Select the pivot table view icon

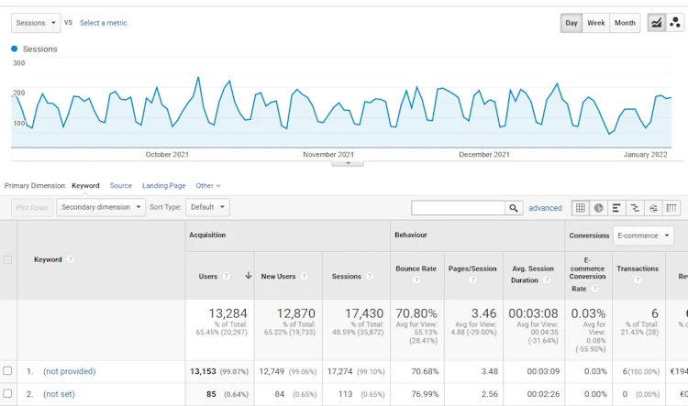click(x=671, y=208)
